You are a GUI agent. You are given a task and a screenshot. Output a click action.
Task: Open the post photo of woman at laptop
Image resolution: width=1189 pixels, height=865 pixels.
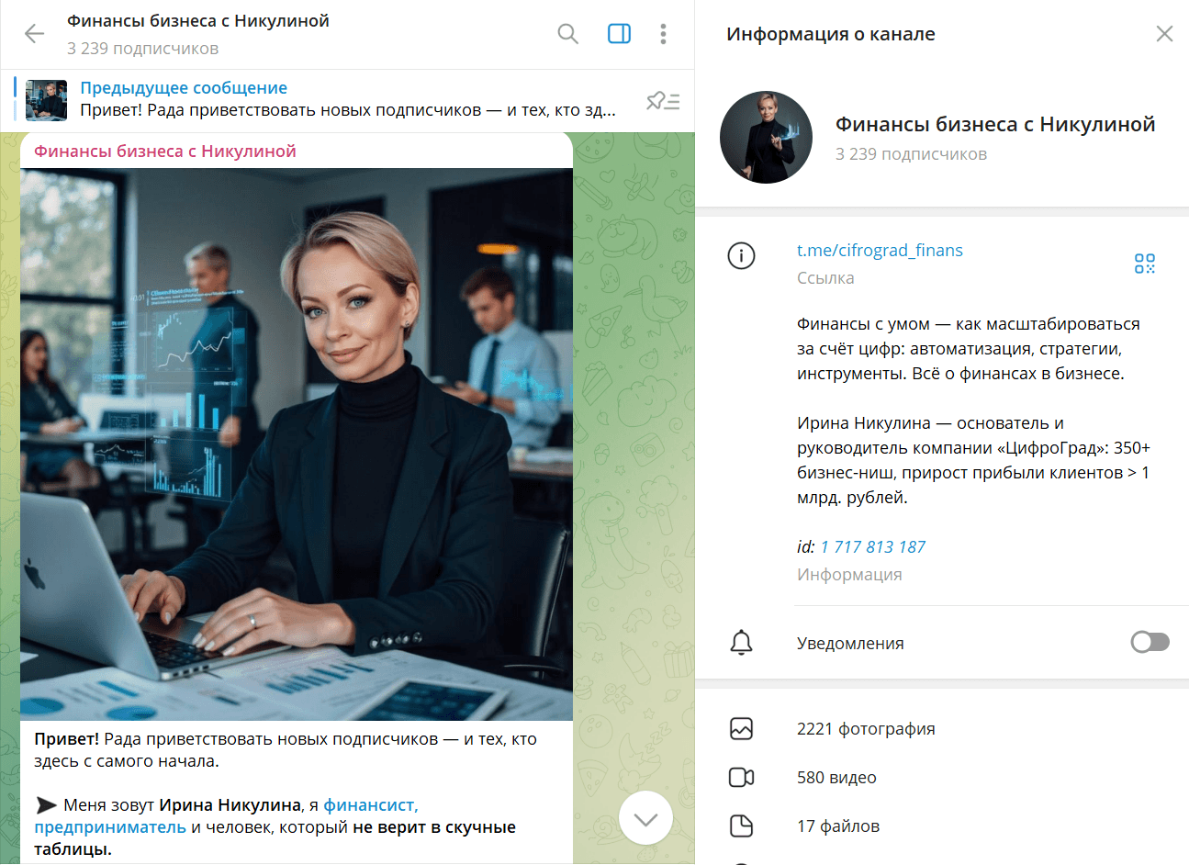297,444
